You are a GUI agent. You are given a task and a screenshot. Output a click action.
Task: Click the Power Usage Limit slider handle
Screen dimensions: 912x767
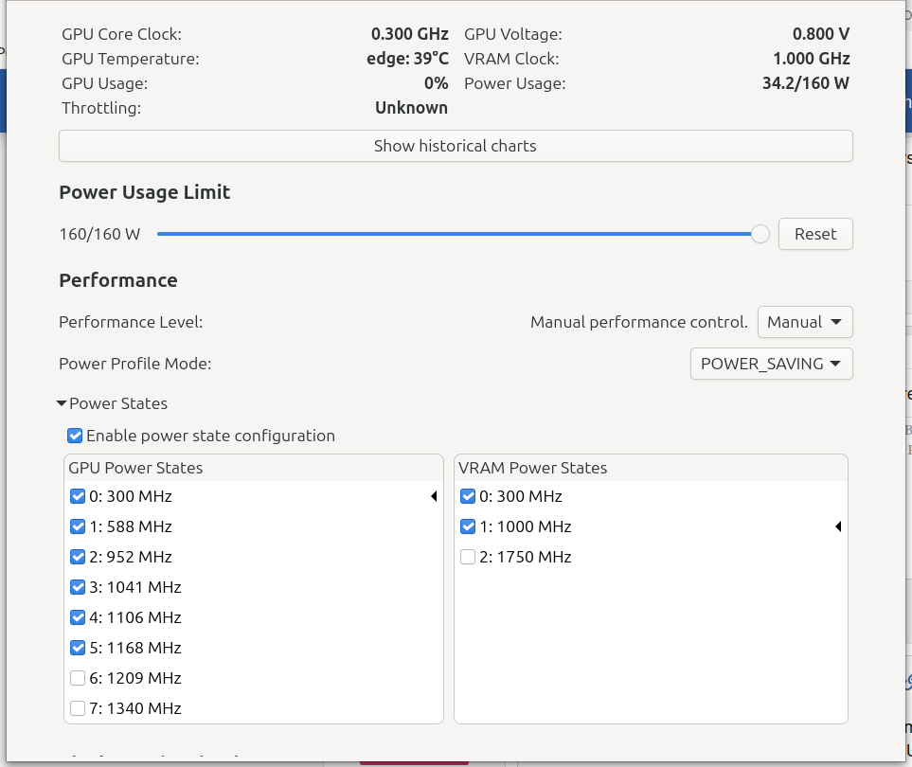click(x=760, y=234)
